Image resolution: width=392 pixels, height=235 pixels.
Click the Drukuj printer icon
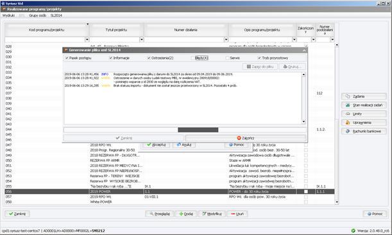[285, 67]
